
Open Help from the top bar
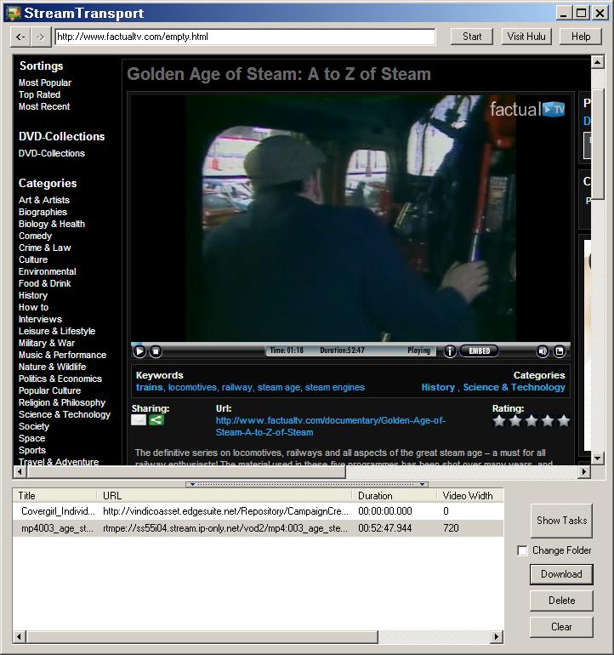click(581, 37)
